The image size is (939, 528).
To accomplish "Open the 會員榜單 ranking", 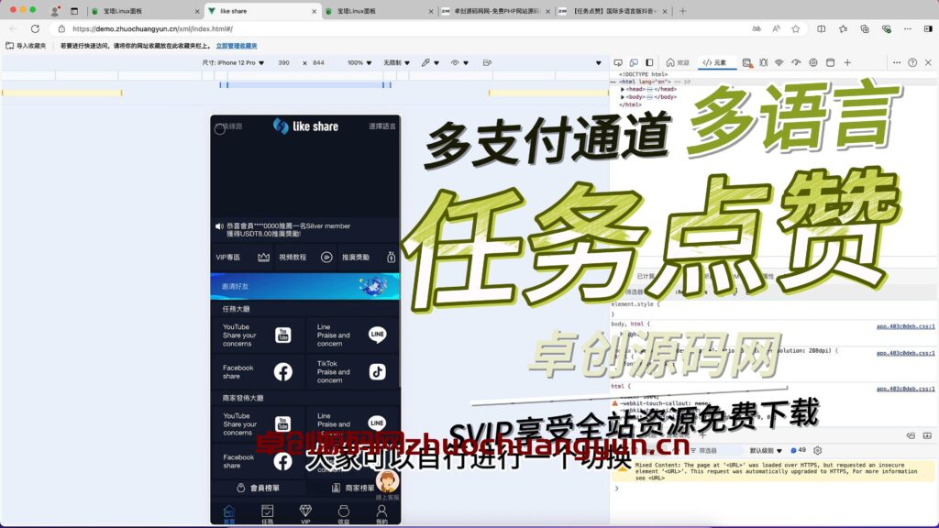I will [258, 488].
